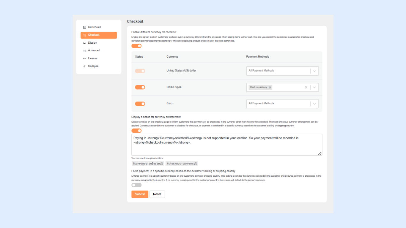Screen dimensions: 406x228
Task: Clear all Indian rupee payment methods
Action: [306, 87]
